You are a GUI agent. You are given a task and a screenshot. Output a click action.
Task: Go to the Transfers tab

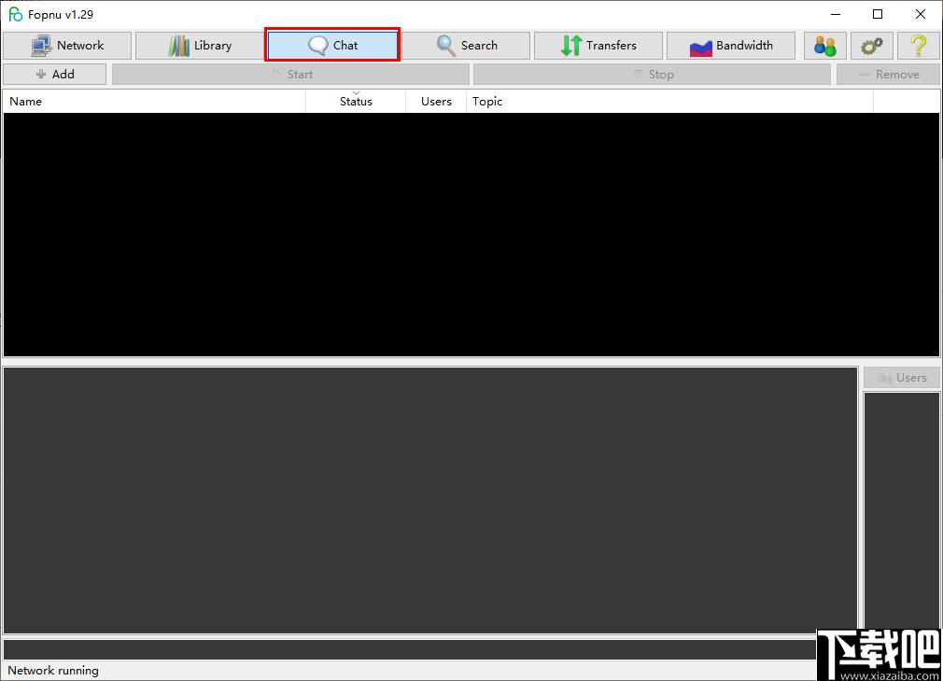(598, 46)
